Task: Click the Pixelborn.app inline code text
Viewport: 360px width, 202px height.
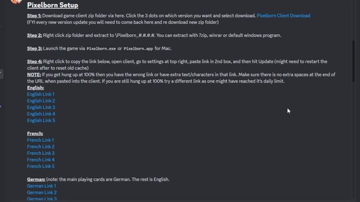Action: point(138,49)
